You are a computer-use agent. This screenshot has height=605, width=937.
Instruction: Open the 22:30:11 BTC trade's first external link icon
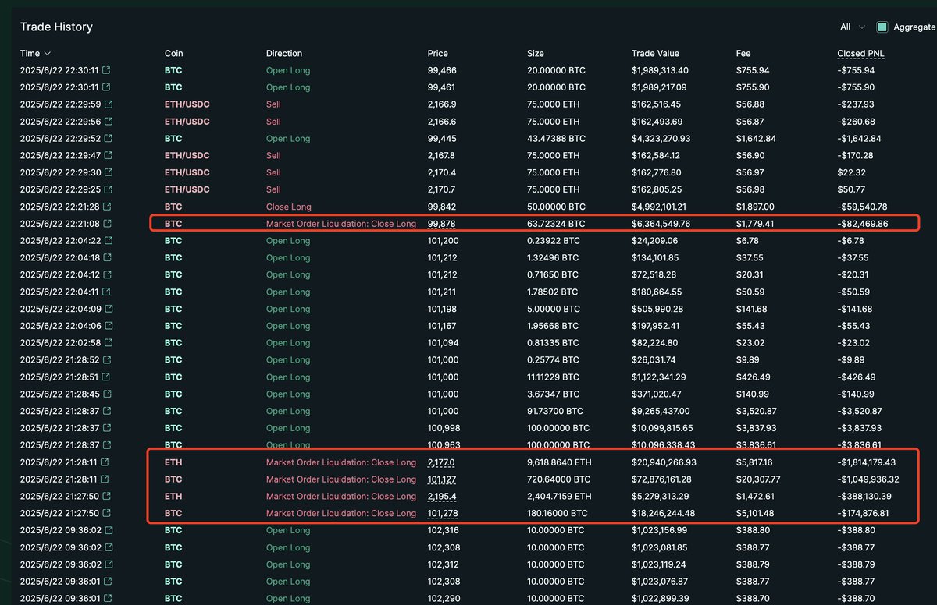107,70
